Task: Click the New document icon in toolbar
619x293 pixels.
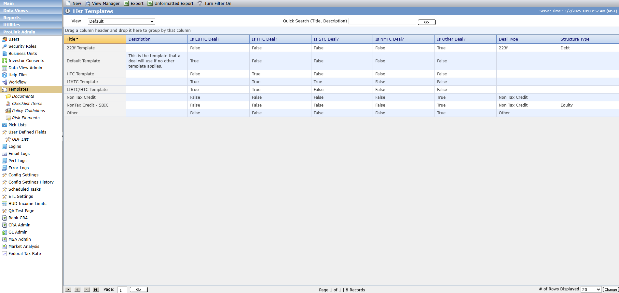Action: 68,3
